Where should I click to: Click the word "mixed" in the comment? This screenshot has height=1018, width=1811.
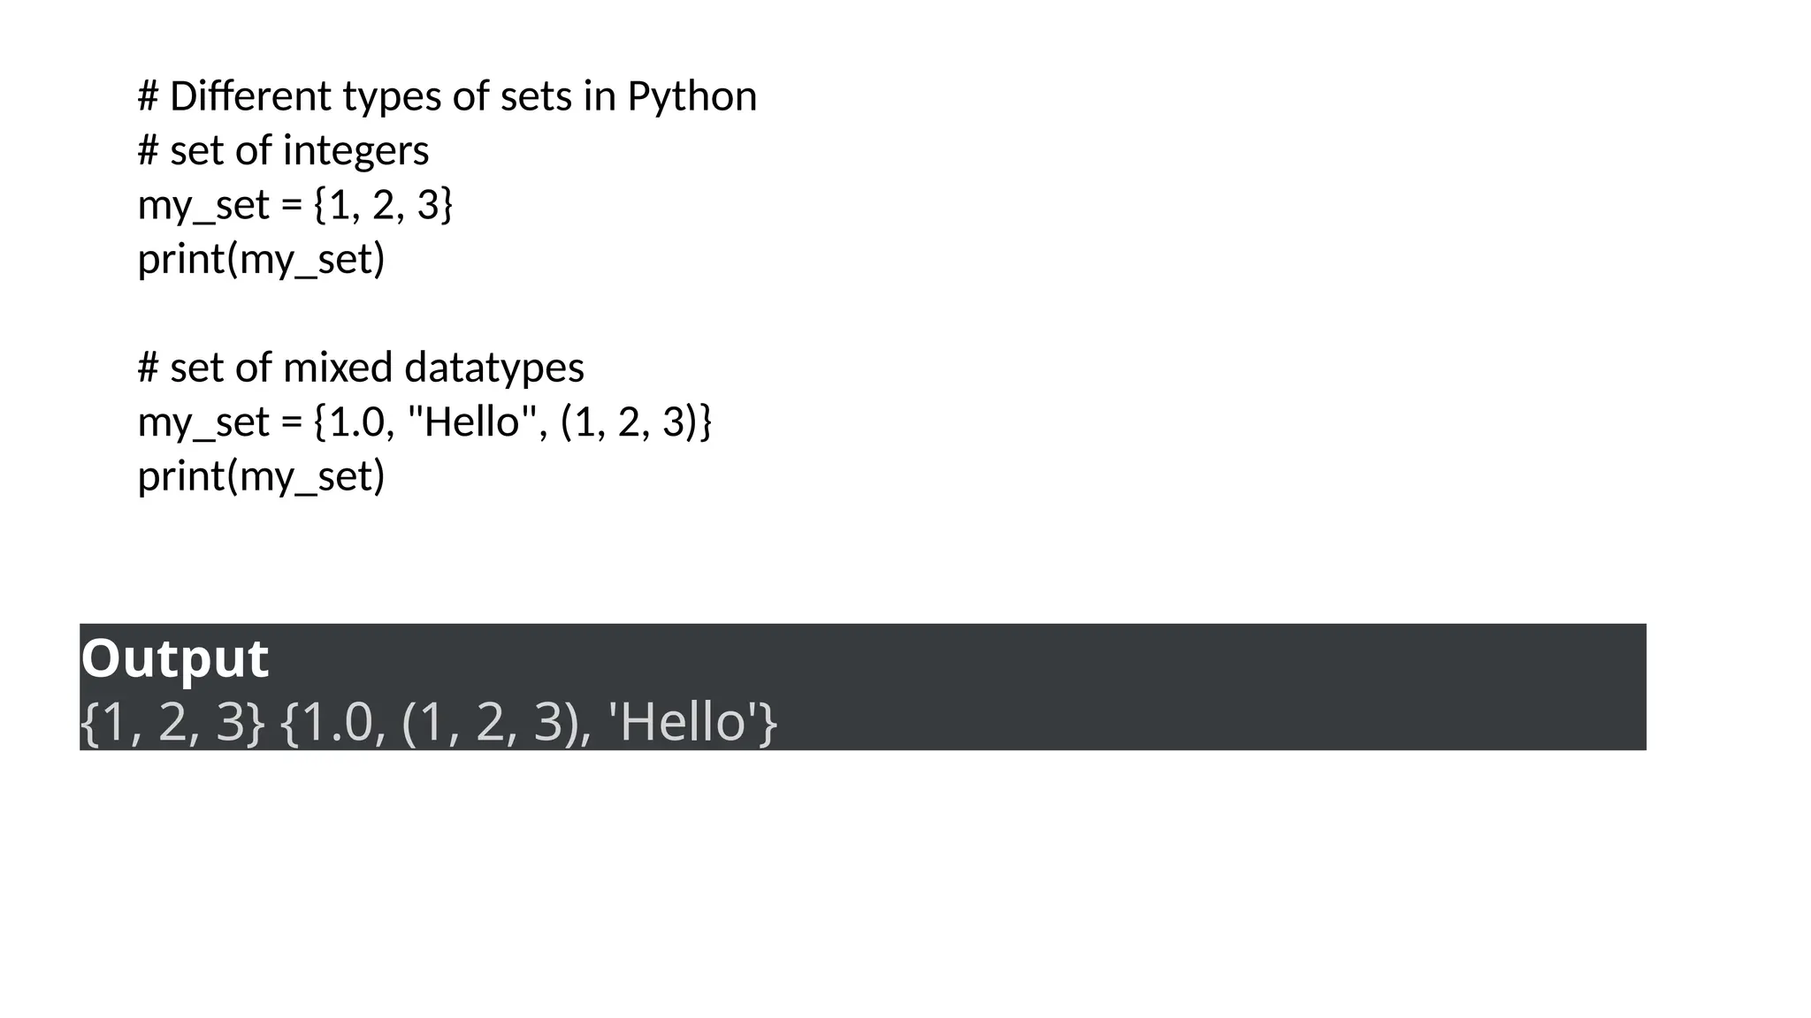click(x=338, y=368)
